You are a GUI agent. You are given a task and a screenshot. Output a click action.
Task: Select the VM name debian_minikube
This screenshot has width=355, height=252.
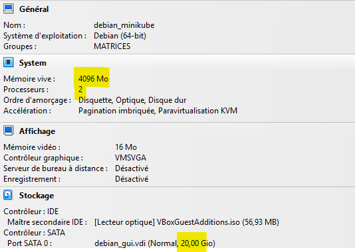(x=124, y=25)
